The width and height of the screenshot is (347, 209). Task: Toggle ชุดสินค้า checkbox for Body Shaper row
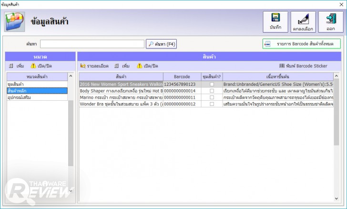click(212, 91)
